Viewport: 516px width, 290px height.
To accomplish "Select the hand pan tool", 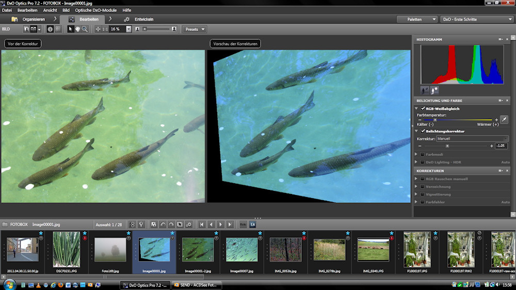I will 77,29.
